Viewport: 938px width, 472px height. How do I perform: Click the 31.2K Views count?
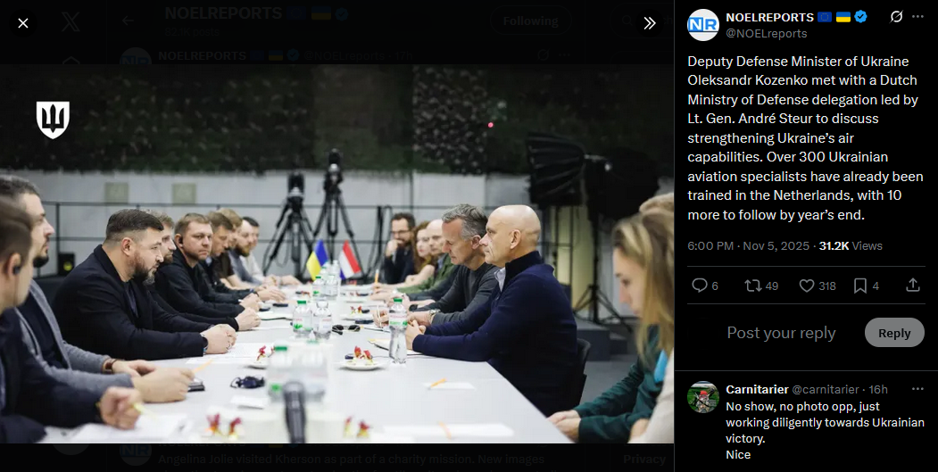851,246
